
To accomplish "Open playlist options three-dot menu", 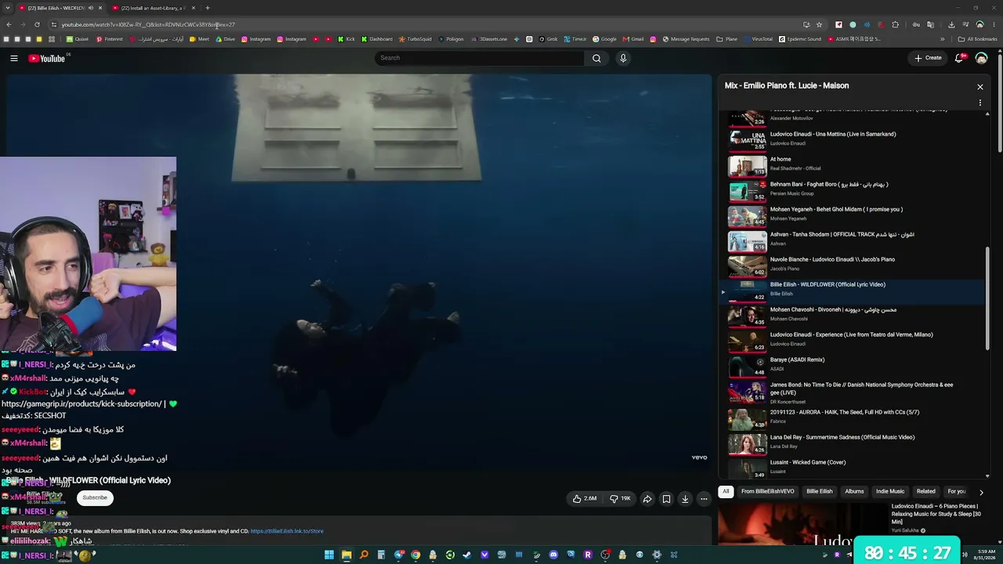I will click(x=979, y=103).
